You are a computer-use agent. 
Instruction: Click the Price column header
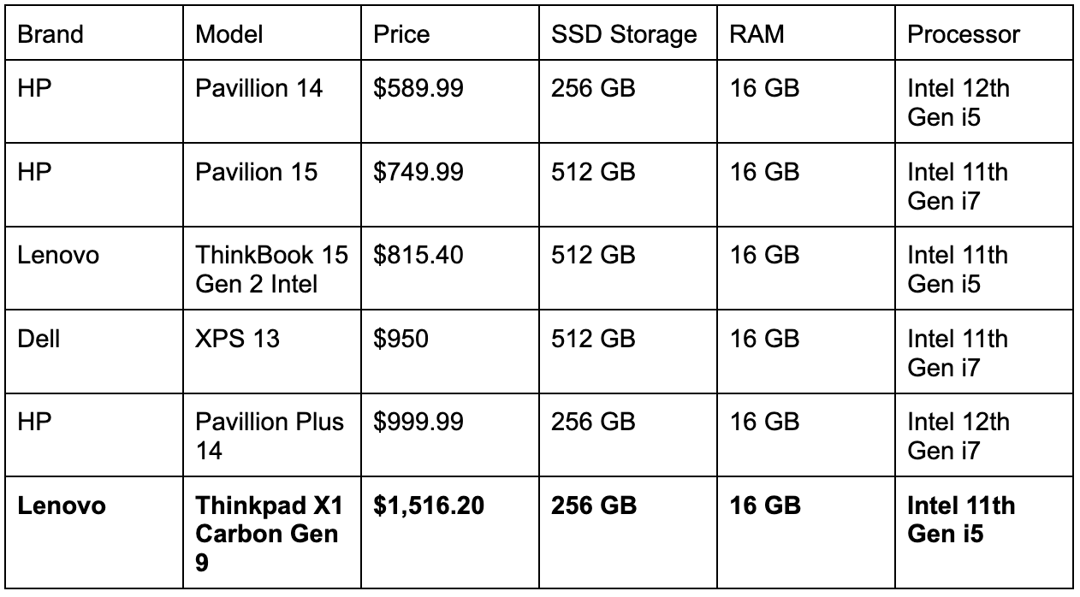click(x=401, y=34)
